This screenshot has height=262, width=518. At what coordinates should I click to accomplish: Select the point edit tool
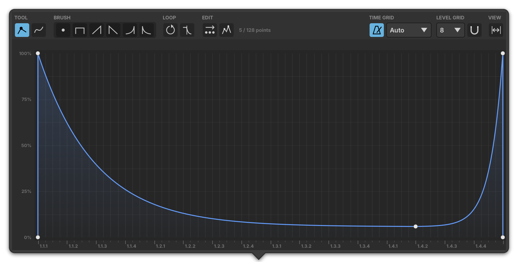(22, 30)
